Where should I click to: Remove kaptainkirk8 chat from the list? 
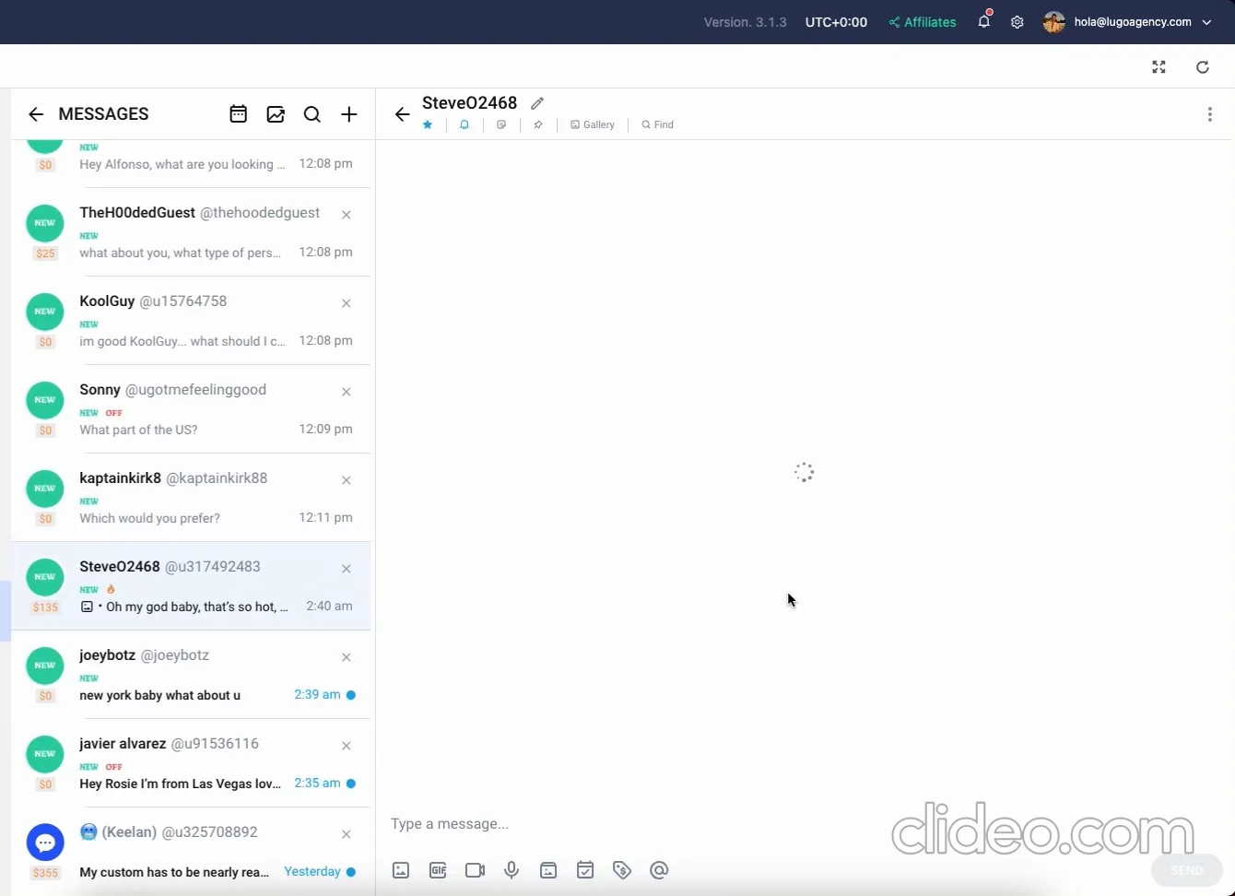347,480
